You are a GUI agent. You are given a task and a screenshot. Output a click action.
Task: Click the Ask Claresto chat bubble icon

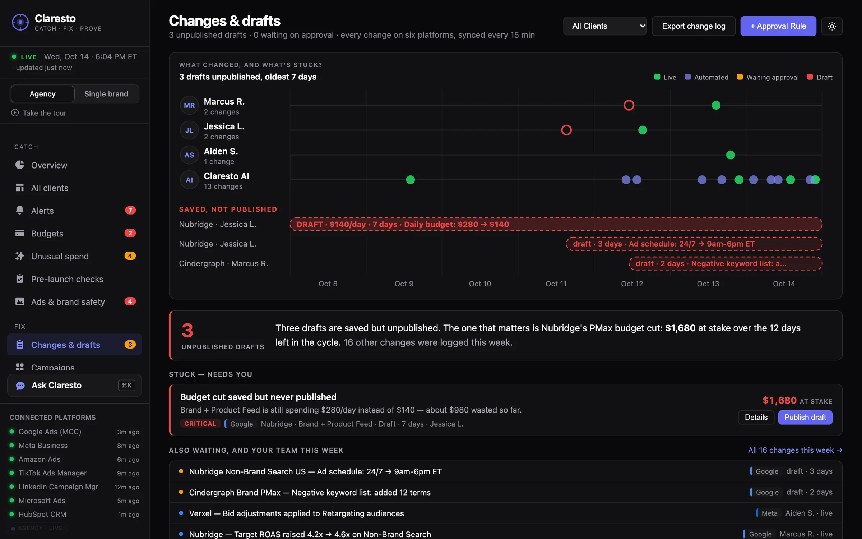click(x=20, y=386)
